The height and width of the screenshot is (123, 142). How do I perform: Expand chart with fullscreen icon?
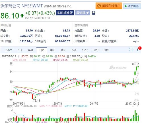[131, 49]
